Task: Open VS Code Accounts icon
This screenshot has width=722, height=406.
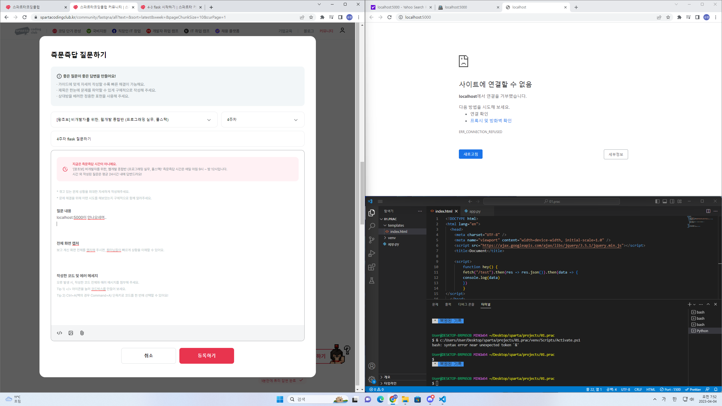Action: tap(372, 366)
